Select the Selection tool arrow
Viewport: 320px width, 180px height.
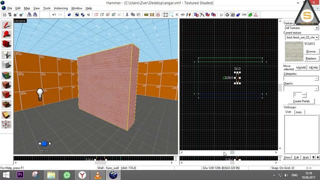[x=6, y=25]
